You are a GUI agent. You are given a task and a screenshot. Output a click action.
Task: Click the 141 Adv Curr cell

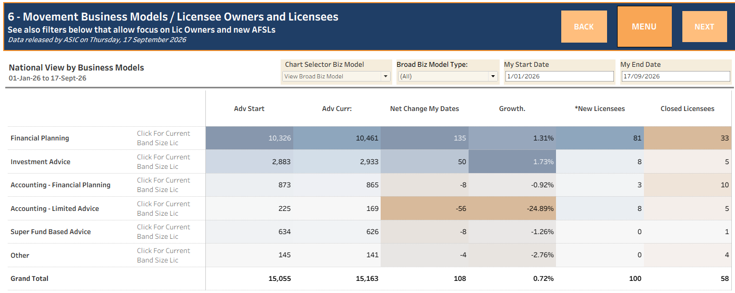337,255
